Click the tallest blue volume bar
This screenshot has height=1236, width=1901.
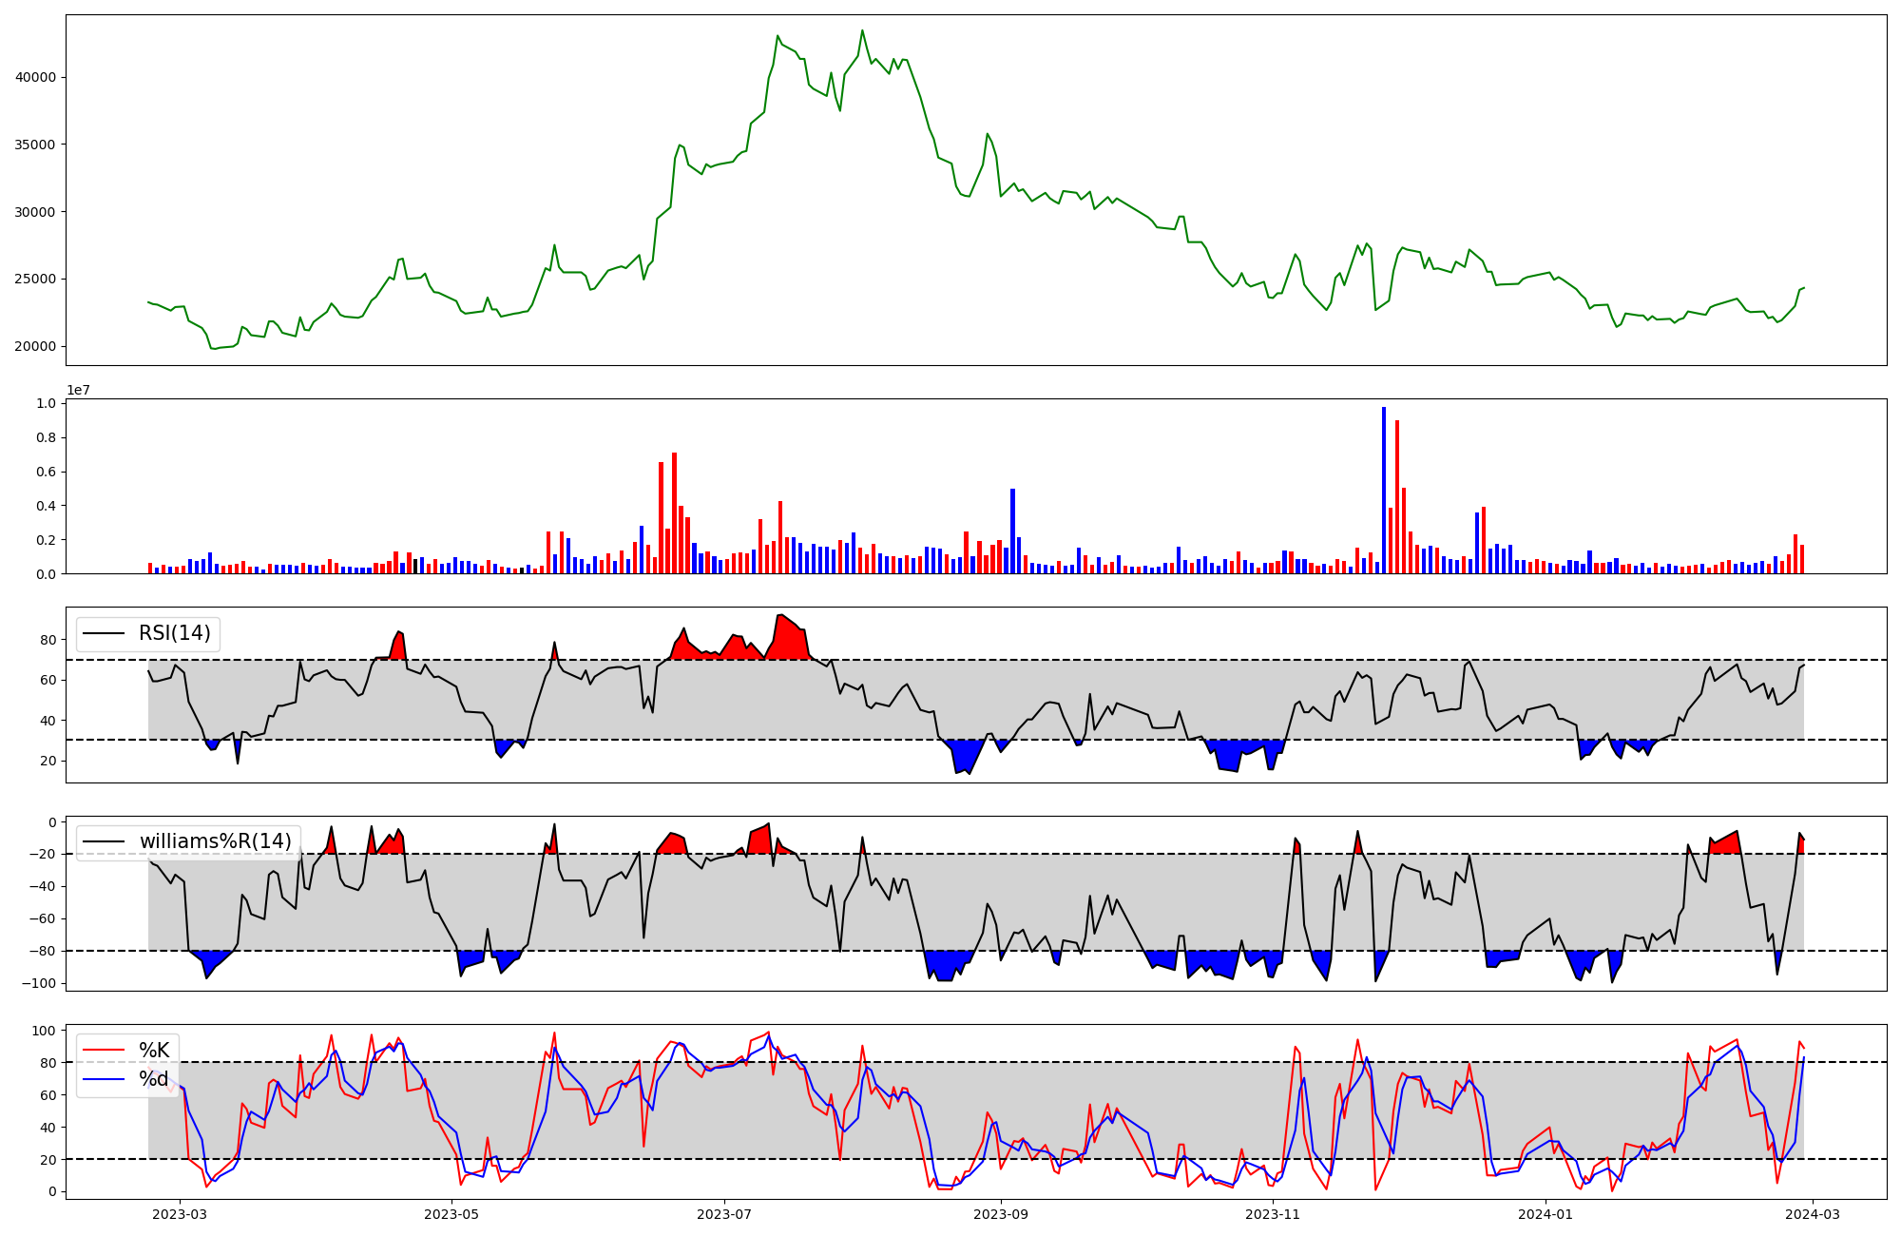tap(1384, 490)
